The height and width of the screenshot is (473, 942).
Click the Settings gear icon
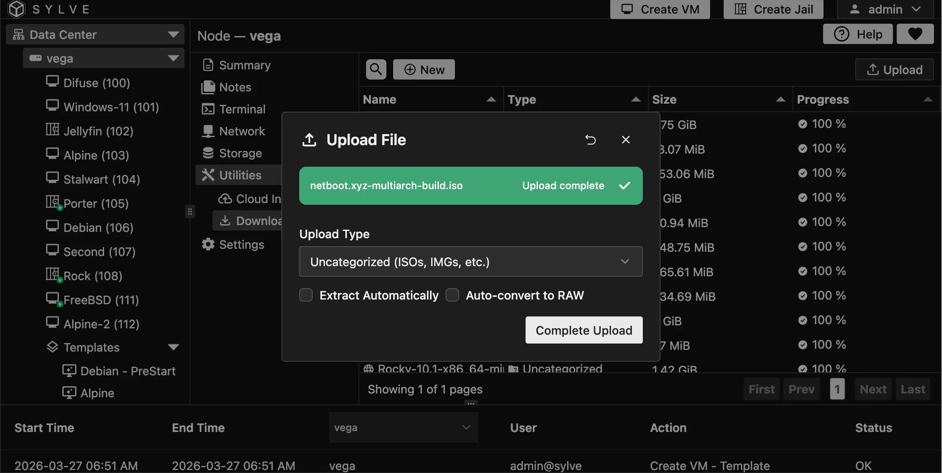pos(208,244)
